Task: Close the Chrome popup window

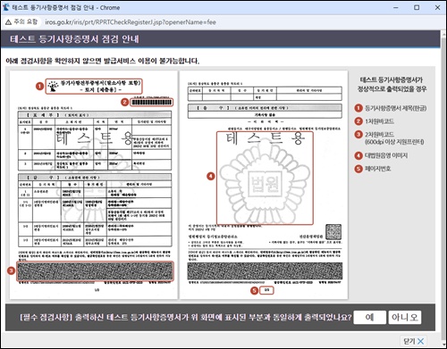Action: 437,7
